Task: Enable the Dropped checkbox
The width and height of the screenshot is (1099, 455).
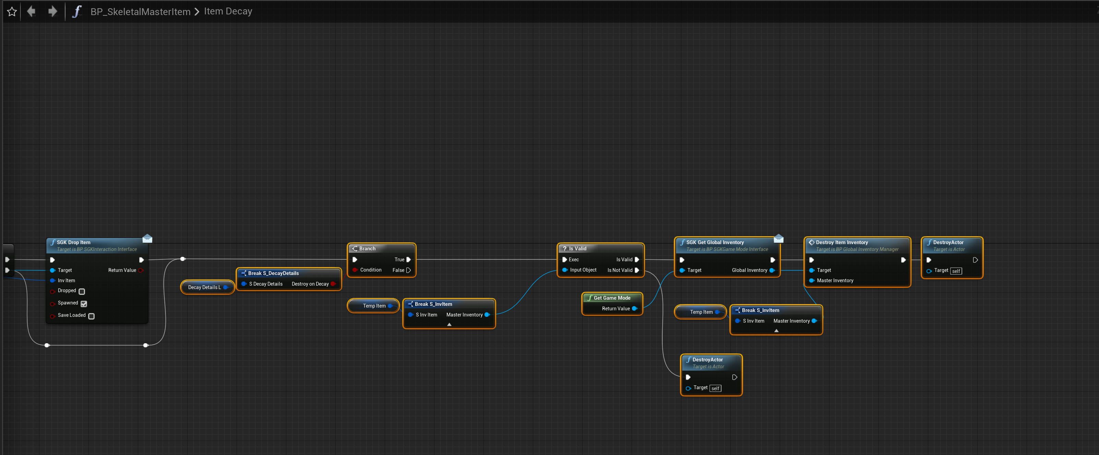Action: pos(82,291)
